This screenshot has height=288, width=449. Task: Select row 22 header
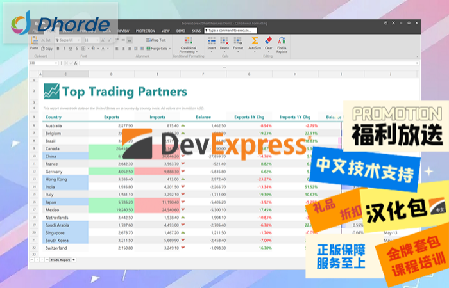[34, 248]
